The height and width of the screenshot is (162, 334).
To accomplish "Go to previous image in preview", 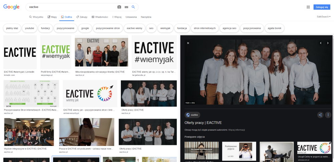I will 321,43.
